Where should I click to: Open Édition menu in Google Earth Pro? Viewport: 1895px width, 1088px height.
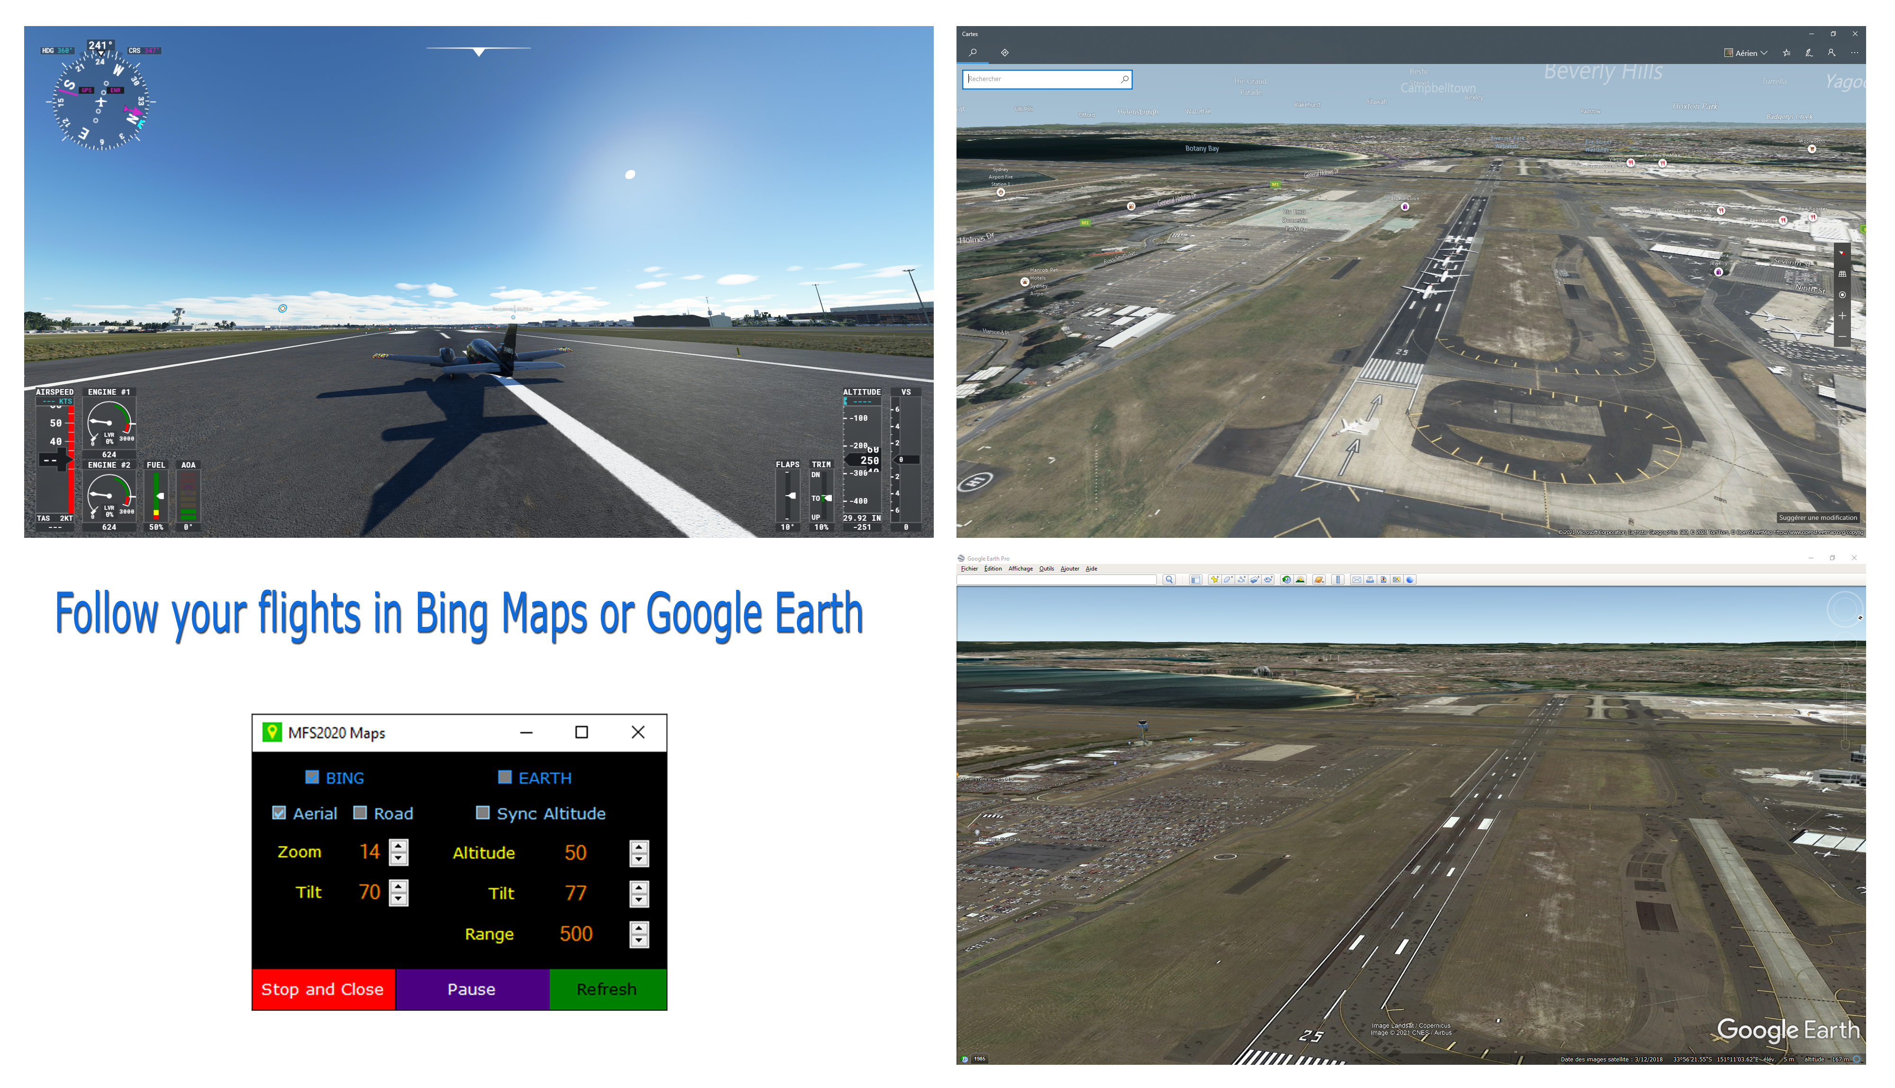(x=993, y=569)
